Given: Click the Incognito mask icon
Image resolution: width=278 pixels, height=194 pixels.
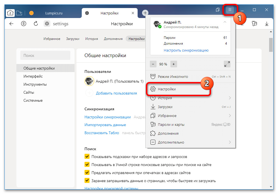Looking at the screenshot, I should point(153,76).
